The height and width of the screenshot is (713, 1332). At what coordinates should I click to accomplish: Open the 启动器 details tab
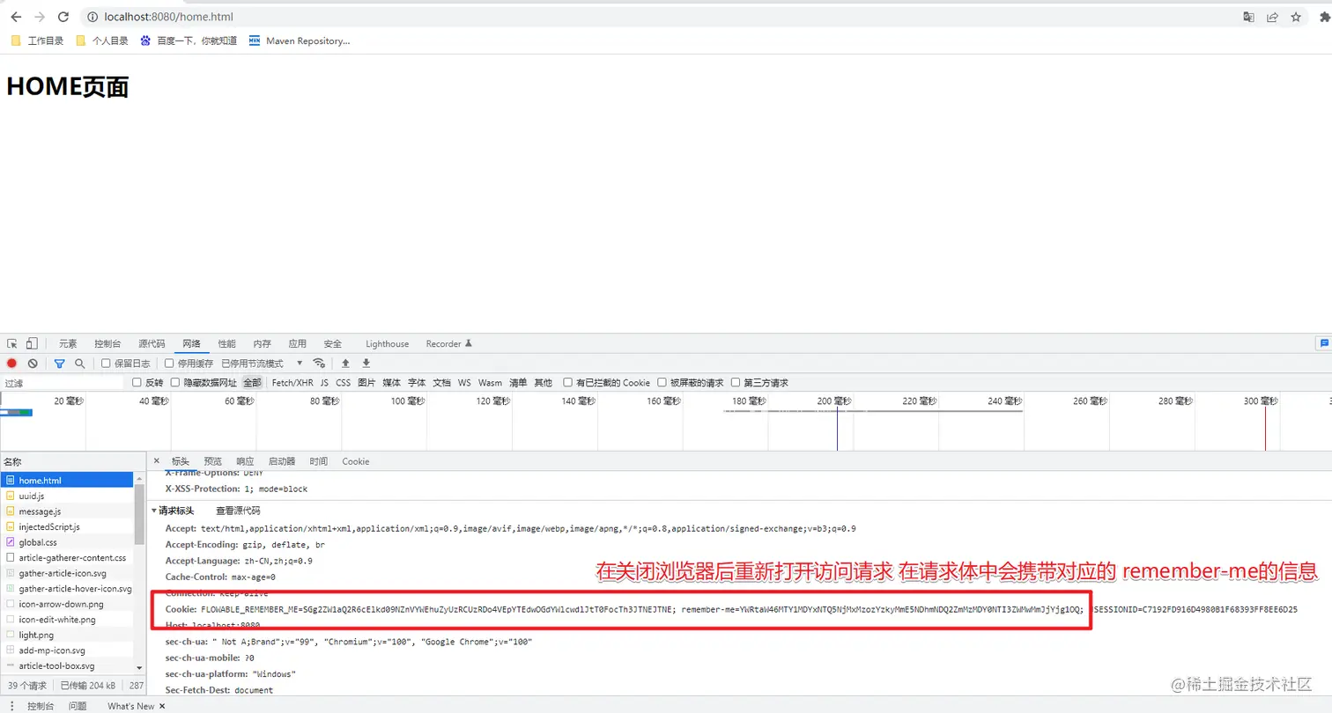(282, 461)
